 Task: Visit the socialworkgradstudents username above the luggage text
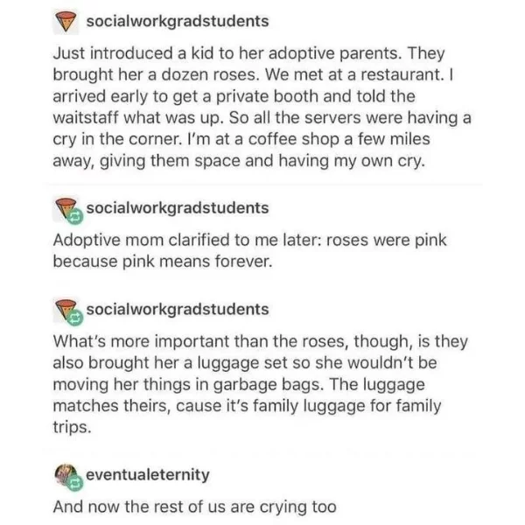[x=178, y=310]
